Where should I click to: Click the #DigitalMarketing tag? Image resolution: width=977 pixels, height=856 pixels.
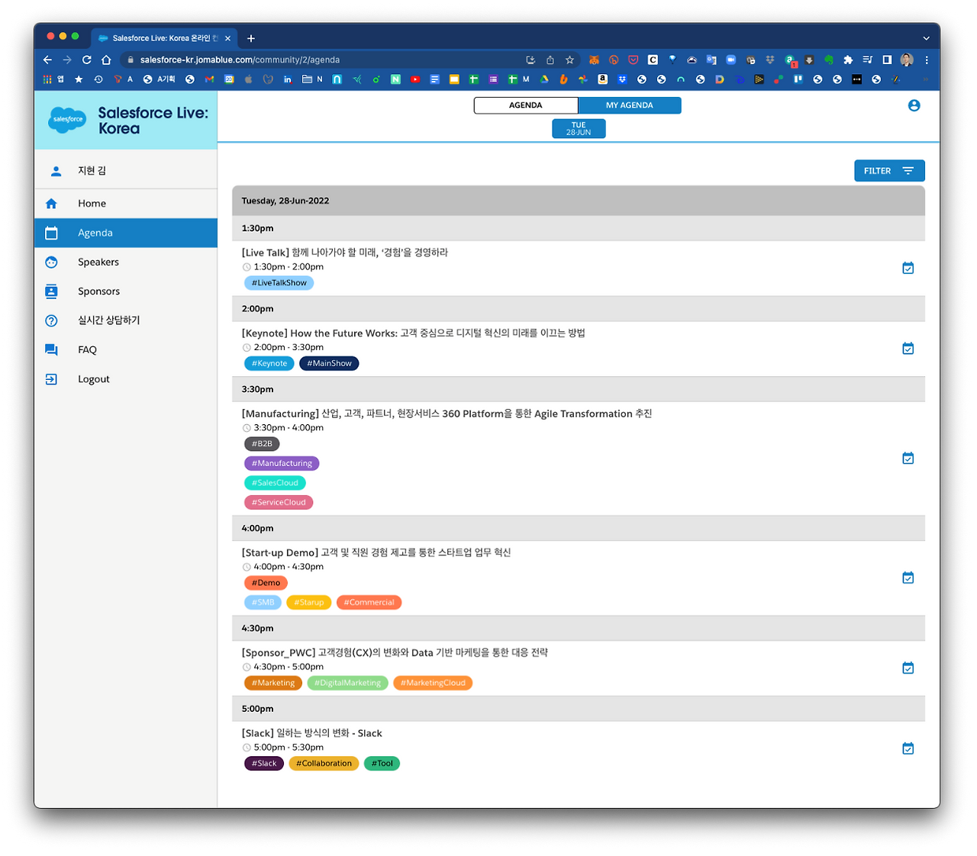click(347, 683)
